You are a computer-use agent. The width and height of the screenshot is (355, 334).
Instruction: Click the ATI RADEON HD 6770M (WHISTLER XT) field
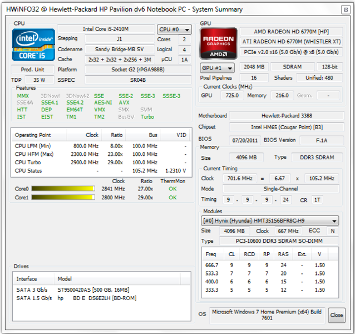pyautogui.click(x=291, y=42)
